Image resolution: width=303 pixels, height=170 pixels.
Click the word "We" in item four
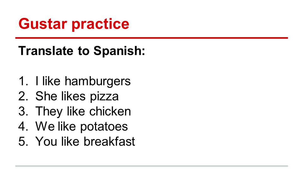click(x=45, y=127)
